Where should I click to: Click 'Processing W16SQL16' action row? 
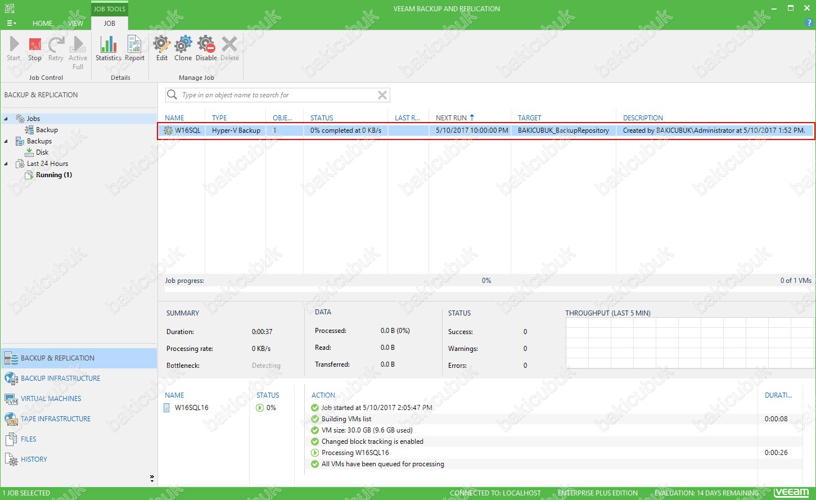355,453
